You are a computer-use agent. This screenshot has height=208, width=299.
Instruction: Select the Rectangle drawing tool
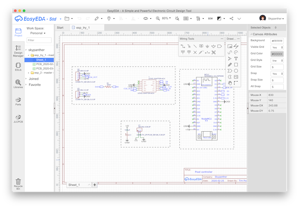(x=236, y=65)
